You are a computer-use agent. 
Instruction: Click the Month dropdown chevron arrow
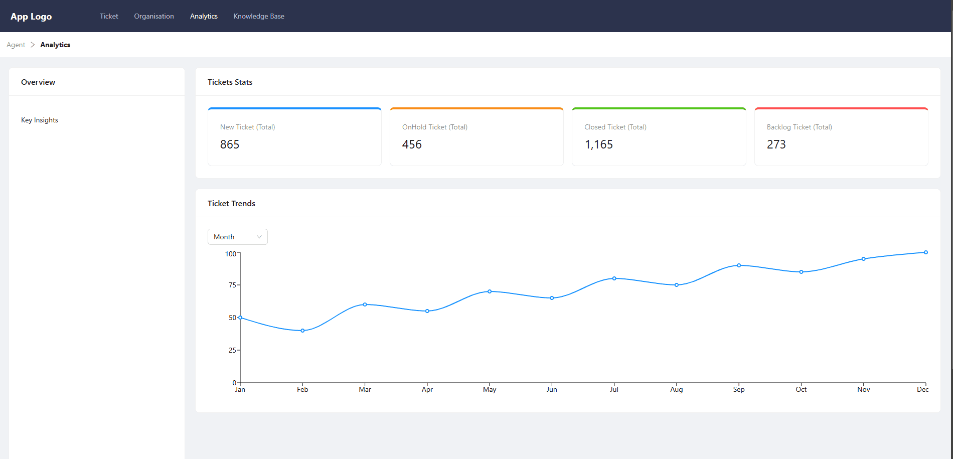click(259, 237)
